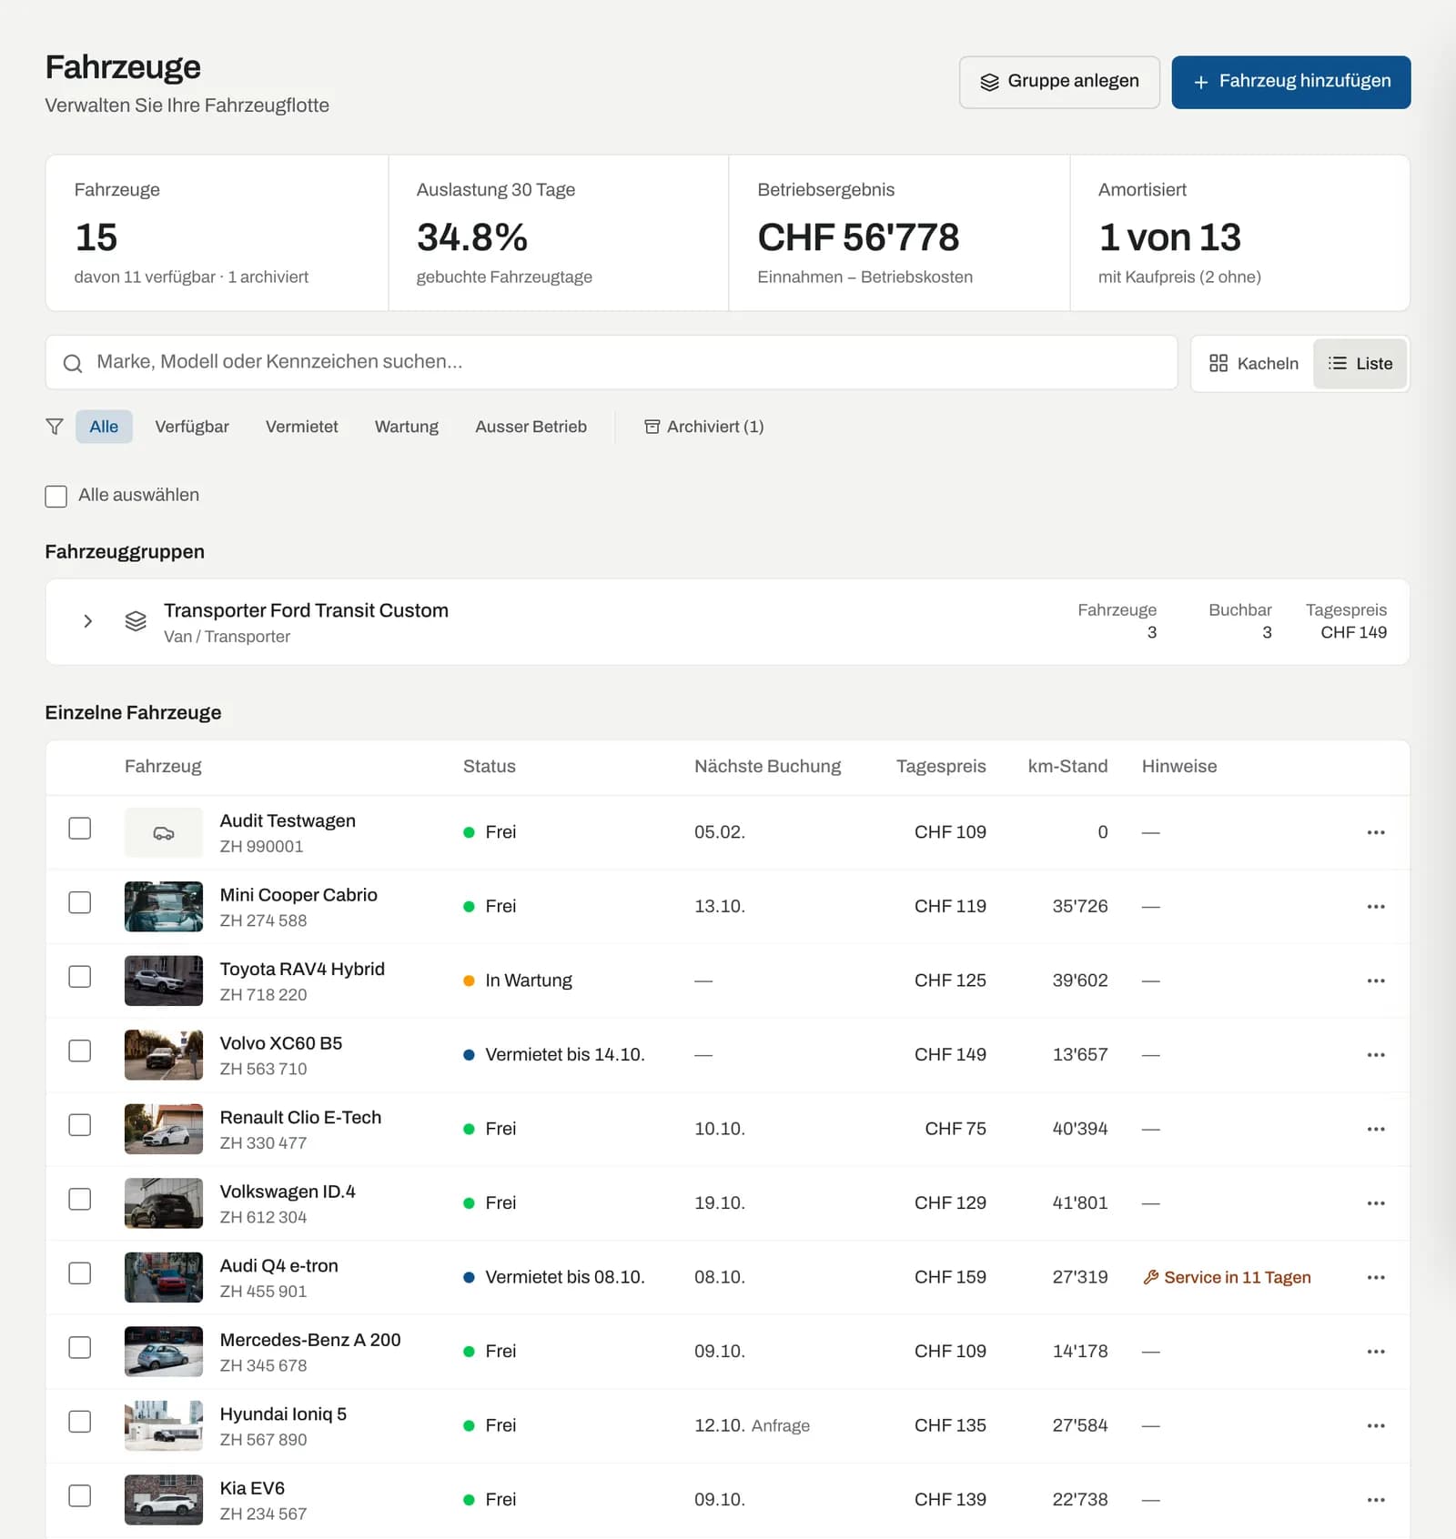This screenshot has width=1456, height=1539.
Task: Open more options for Volvo XC60 B5
Action: 1375,1055
